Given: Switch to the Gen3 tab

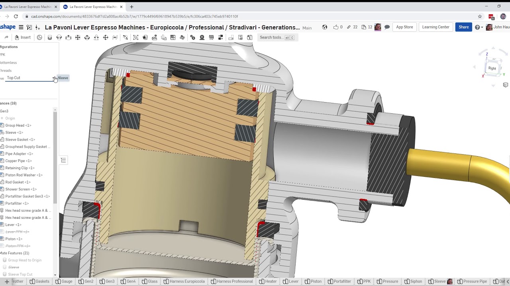Looking at the screenshot, I should 107,282.
